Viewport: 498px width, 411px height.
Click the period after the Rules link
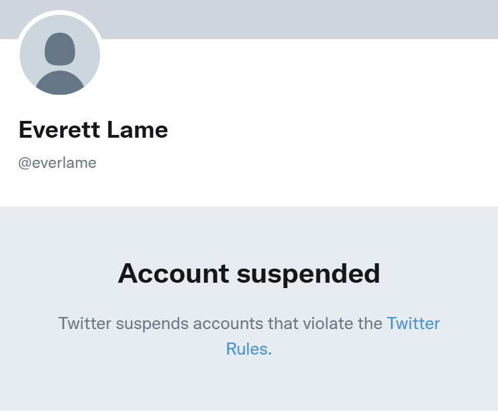[270, 351]
